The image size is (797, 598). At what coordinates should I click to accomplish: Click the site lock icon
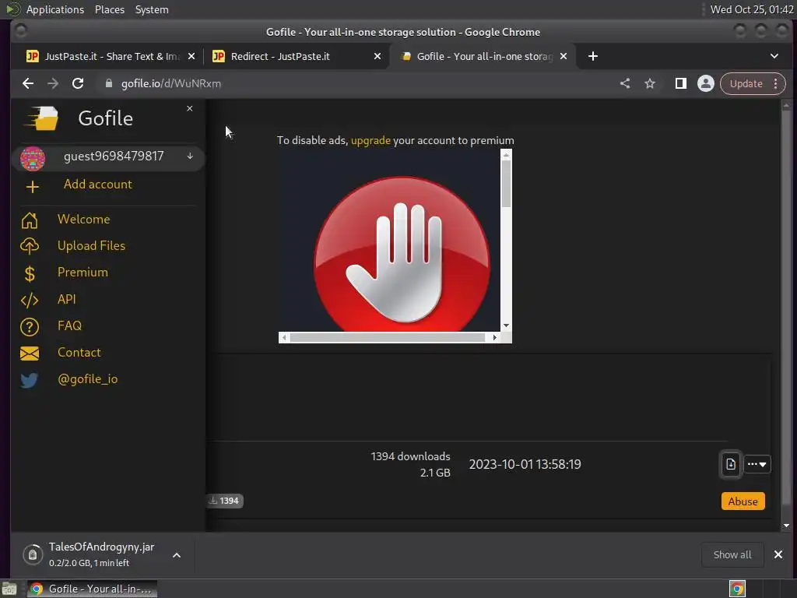click(108, 83)
